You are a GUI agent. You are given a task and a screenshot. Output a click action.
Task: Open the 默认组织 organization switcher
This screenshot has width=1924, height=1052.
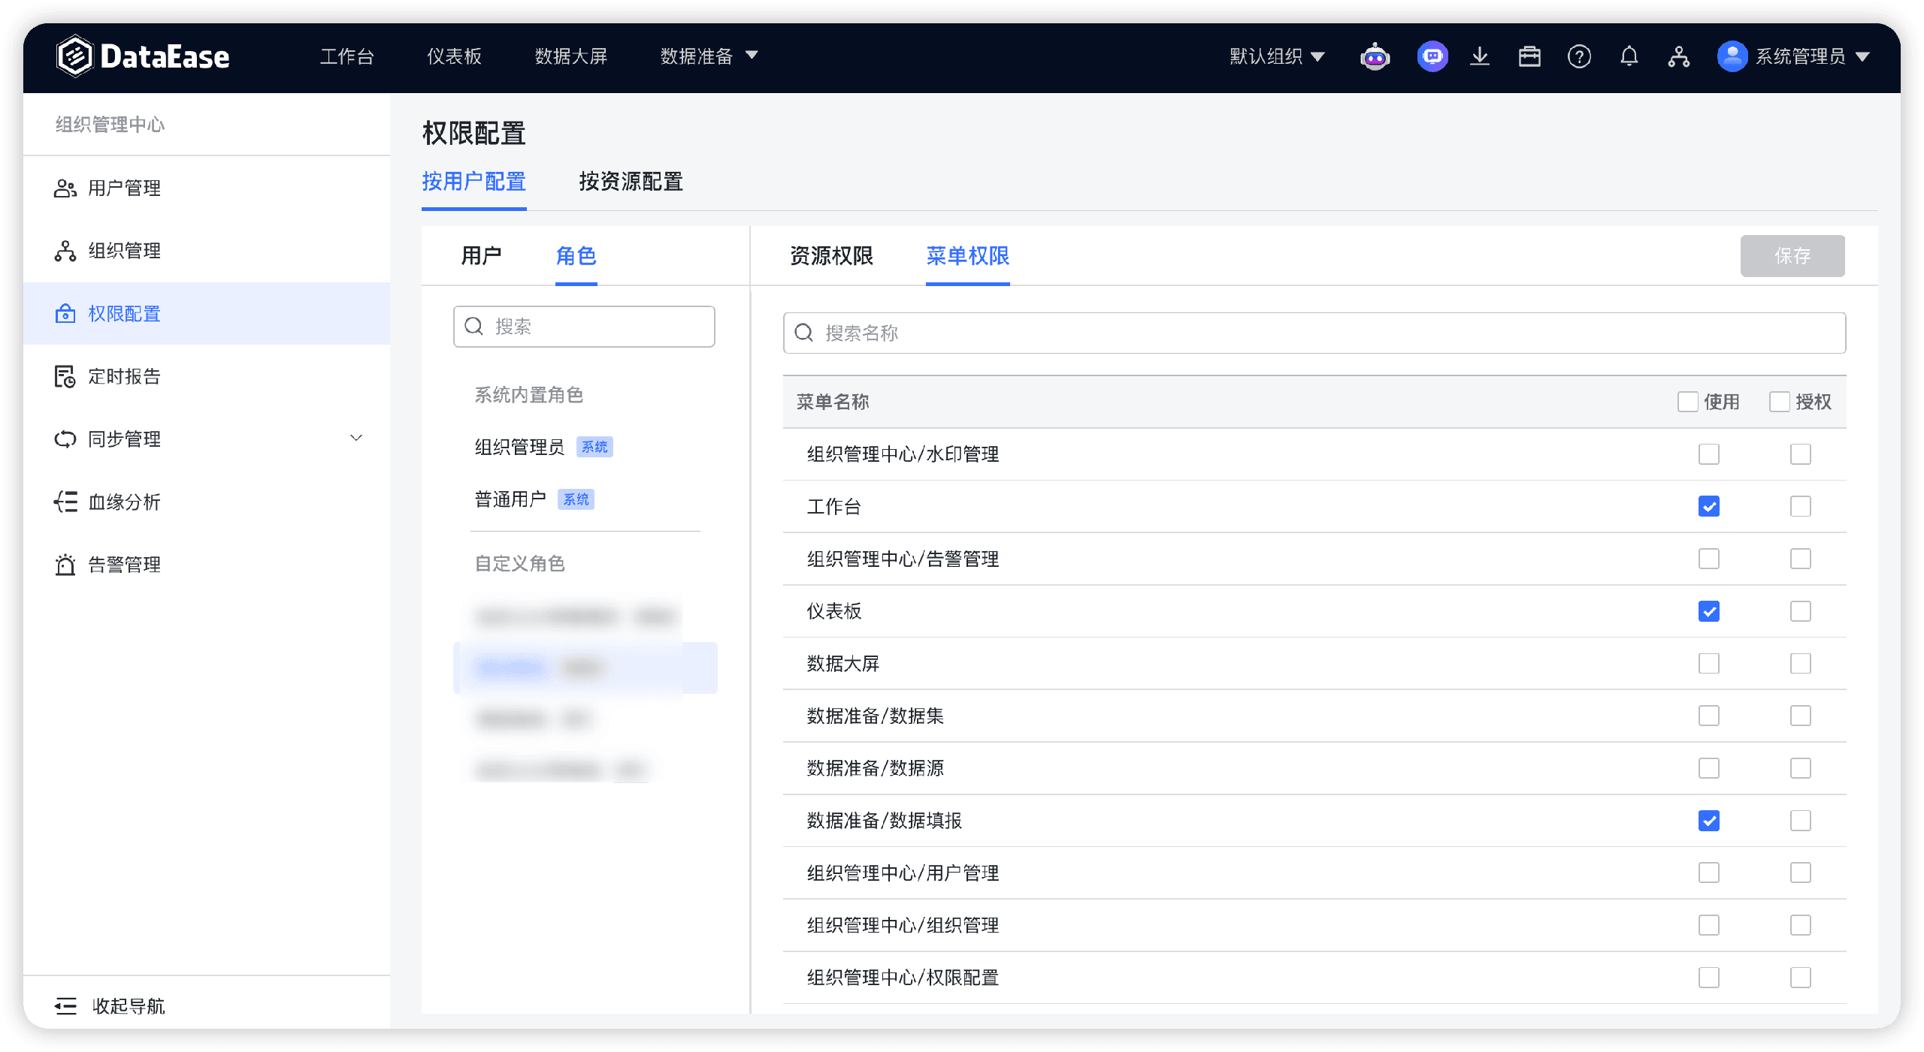(x=1277, y=56)
